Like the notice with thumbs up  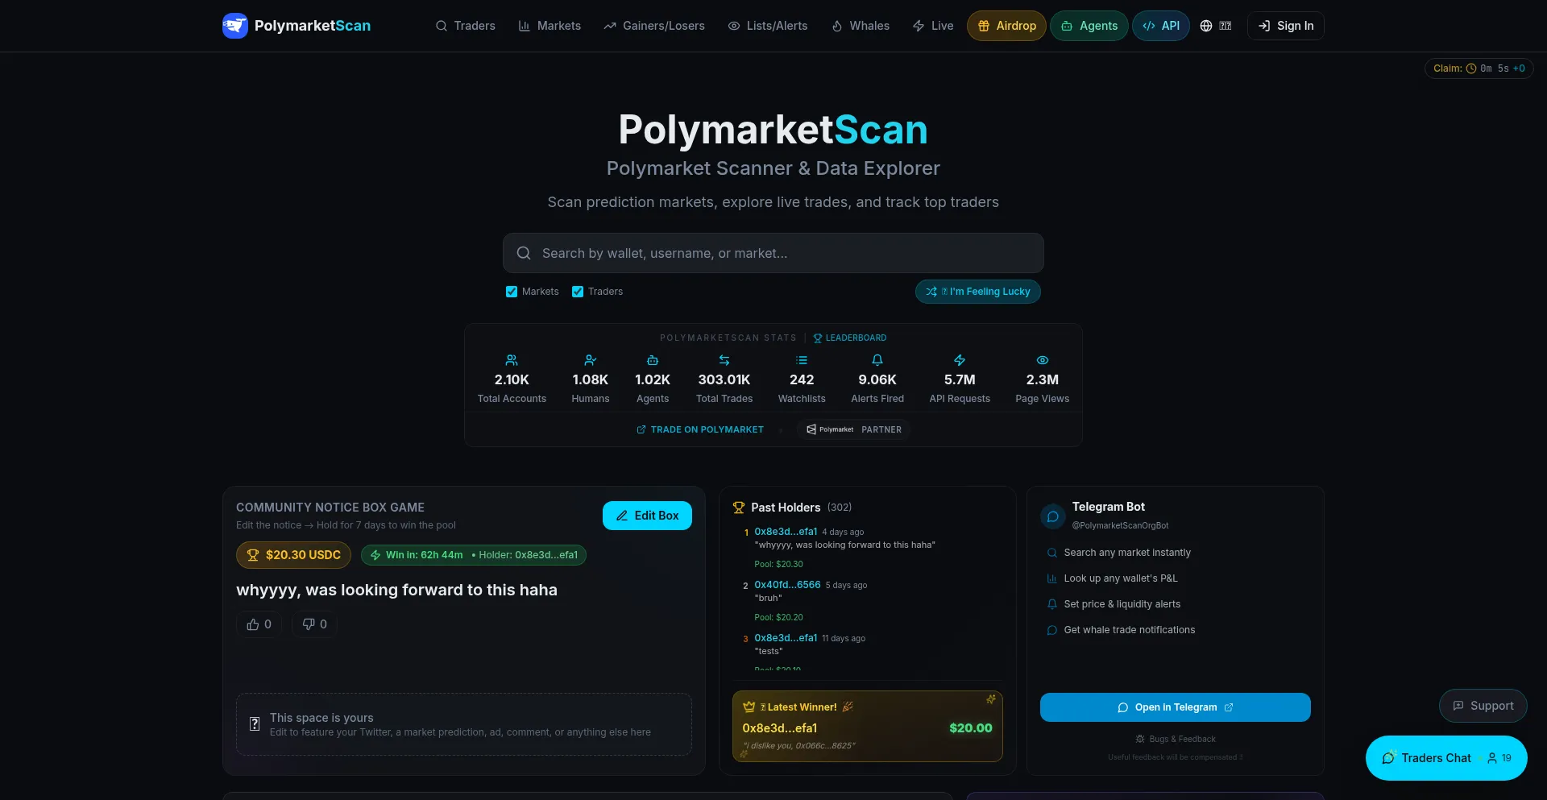pos(259,624)
